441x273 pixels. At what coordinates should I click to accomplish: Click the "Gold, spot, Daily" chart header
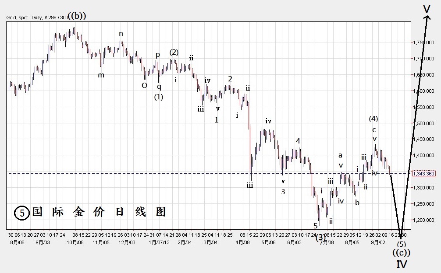37,17
